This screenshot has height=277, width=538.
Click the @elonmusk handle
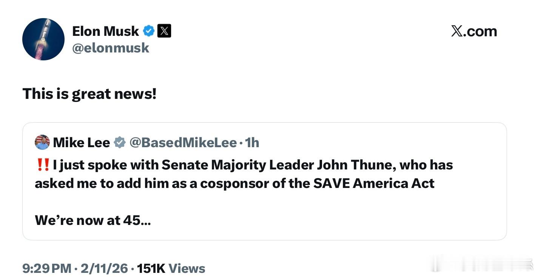pyautogui.click(x=111, y=48)
